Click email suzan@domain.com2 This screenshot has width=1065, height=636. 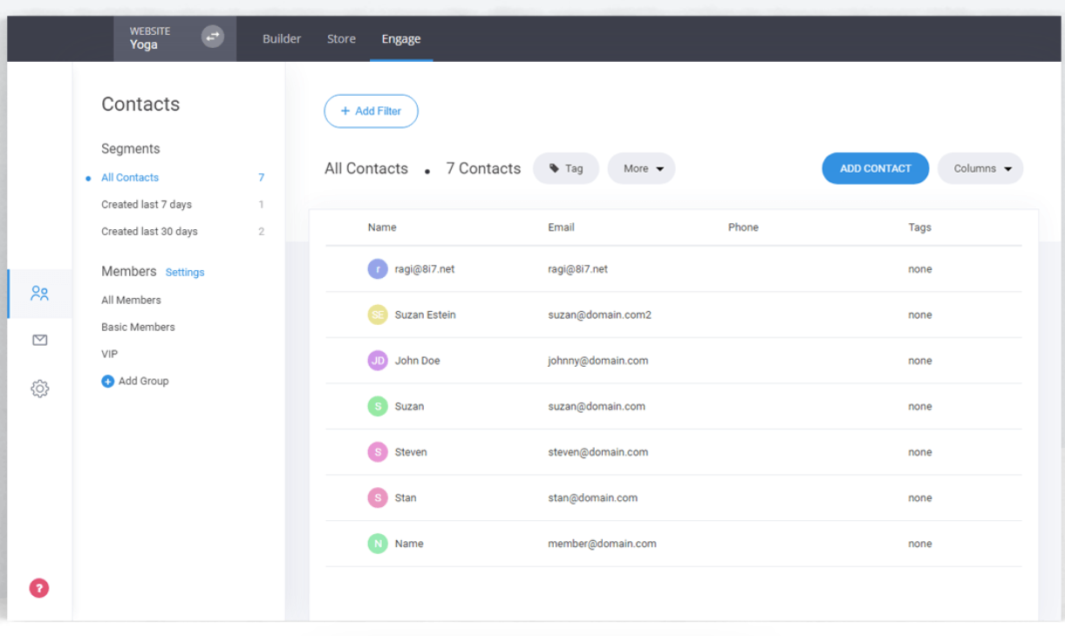tap(599, 315)
